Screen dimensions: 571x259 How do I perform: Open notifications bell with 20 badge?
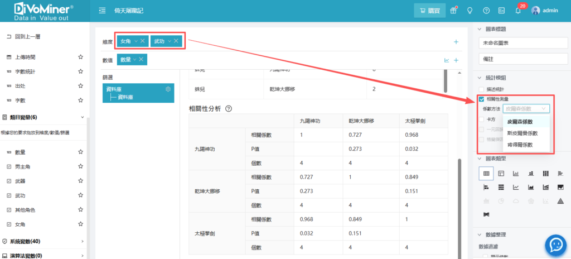pos(519,10)
